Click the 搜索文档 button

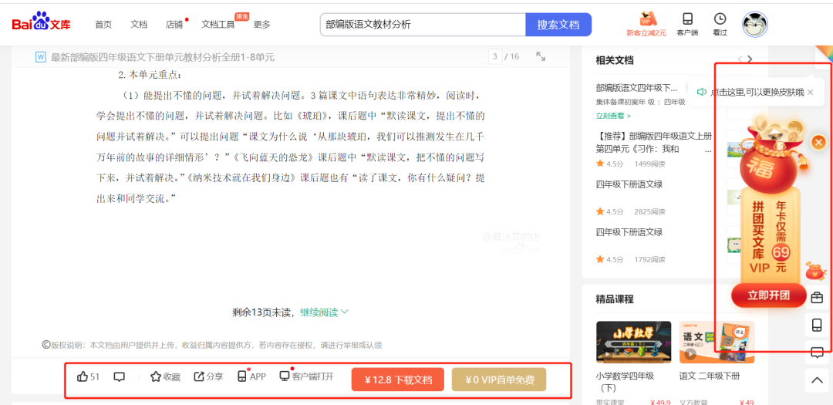[558, 25]
